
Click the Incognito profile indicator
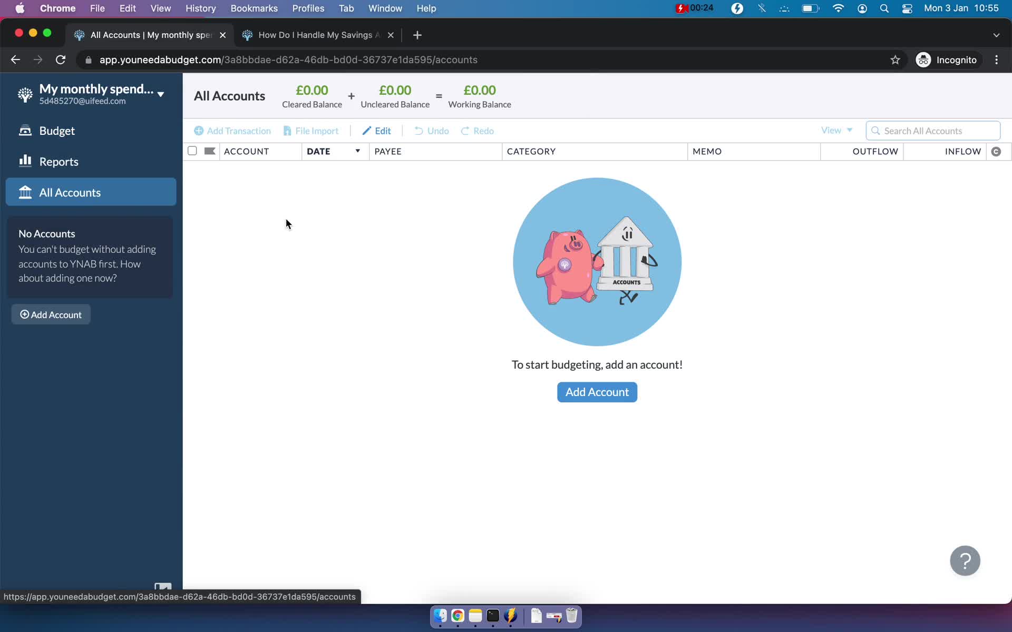pyautogui.click(x=947, y=60)
